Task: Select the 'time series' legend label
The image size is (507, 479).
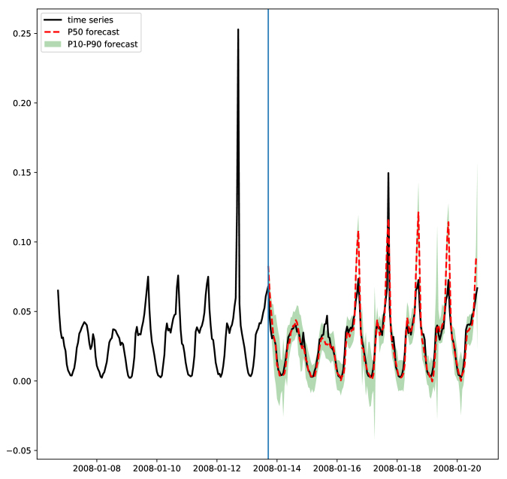Action: (90, 20)
